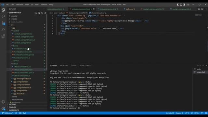Screen dimensions: 208x117
Task: Switch to PROBLEMS panel tab
Action: [64, 65]
